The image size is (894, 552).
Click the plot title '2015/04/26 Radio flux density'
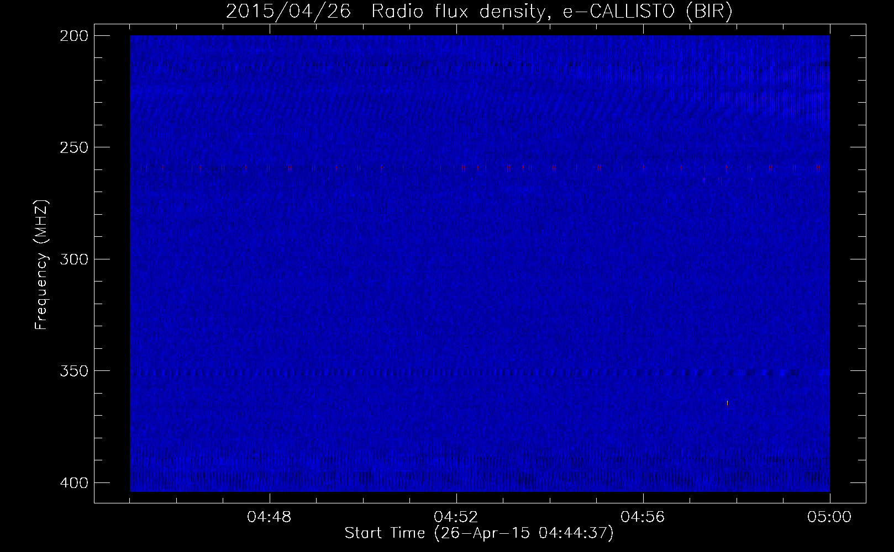(479, 11)
